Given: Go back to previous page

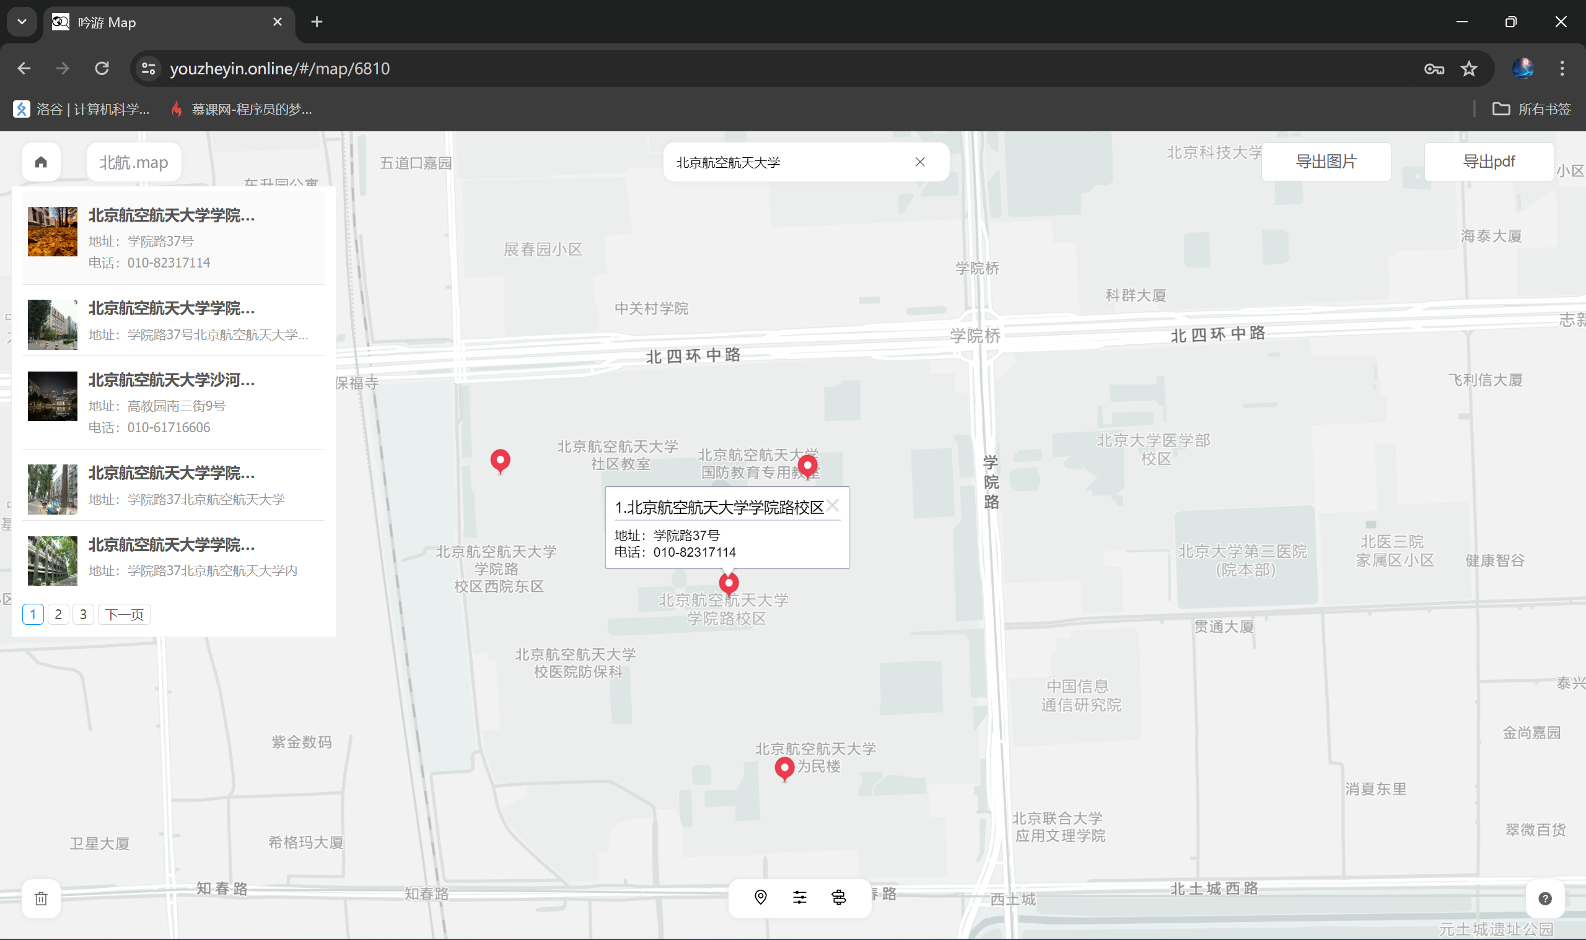Looking at the screenshot, I should 24,68.
